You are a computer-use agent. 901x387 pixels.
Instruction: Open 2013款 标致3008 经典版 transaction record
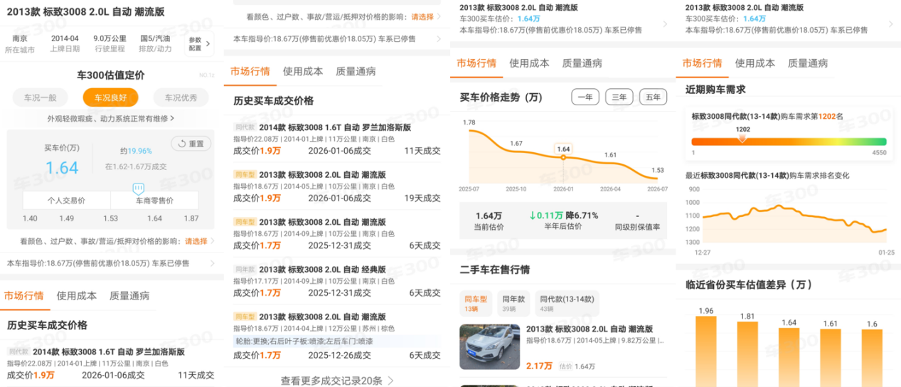[x=337, y=281]
